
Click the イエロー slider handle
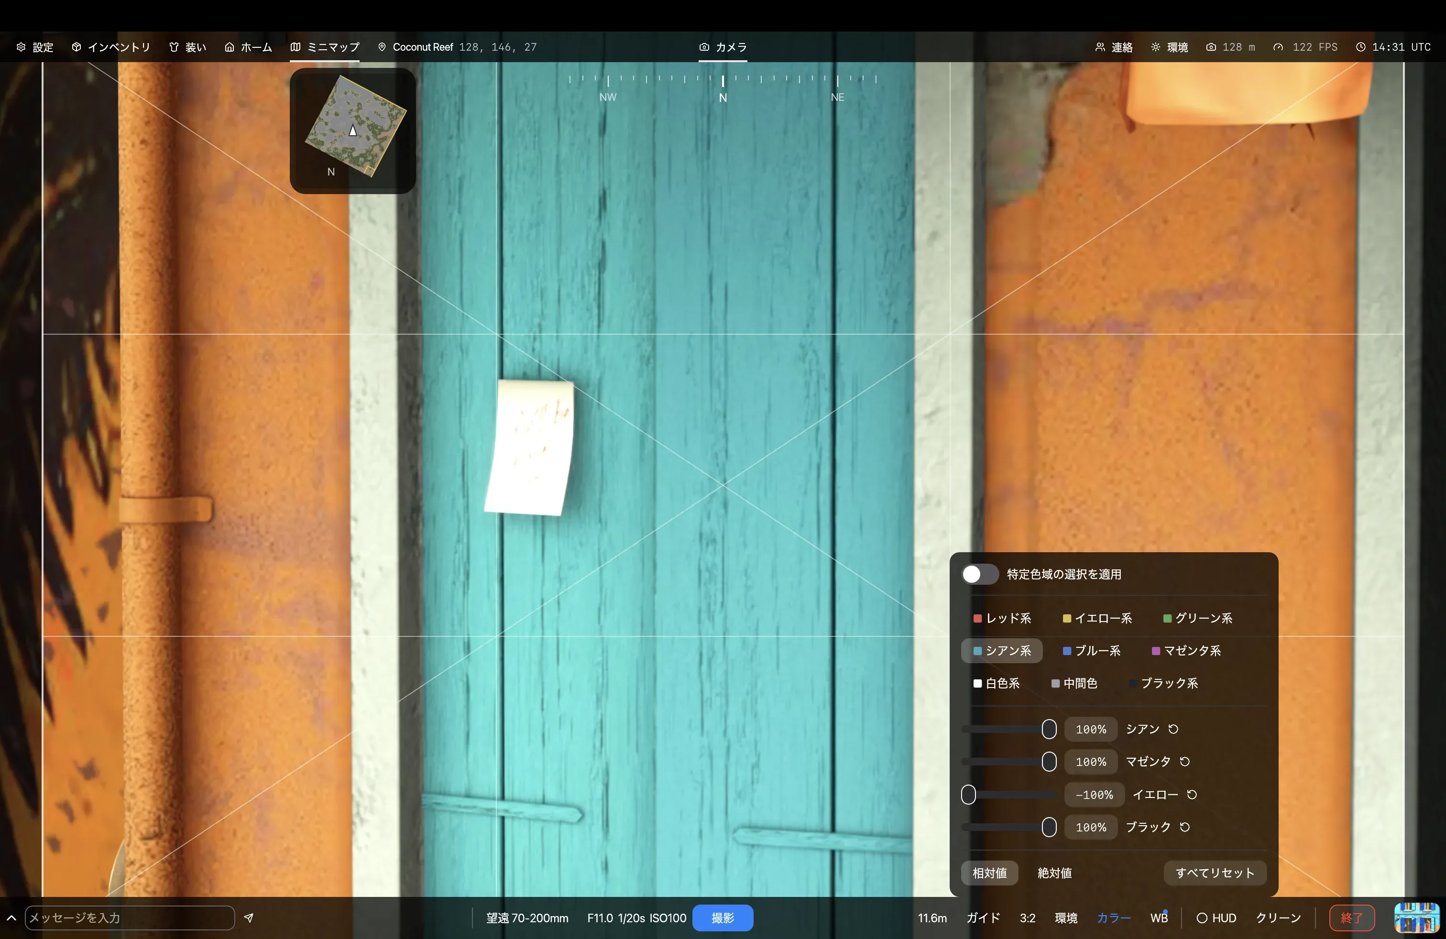(x=968, y=795)
